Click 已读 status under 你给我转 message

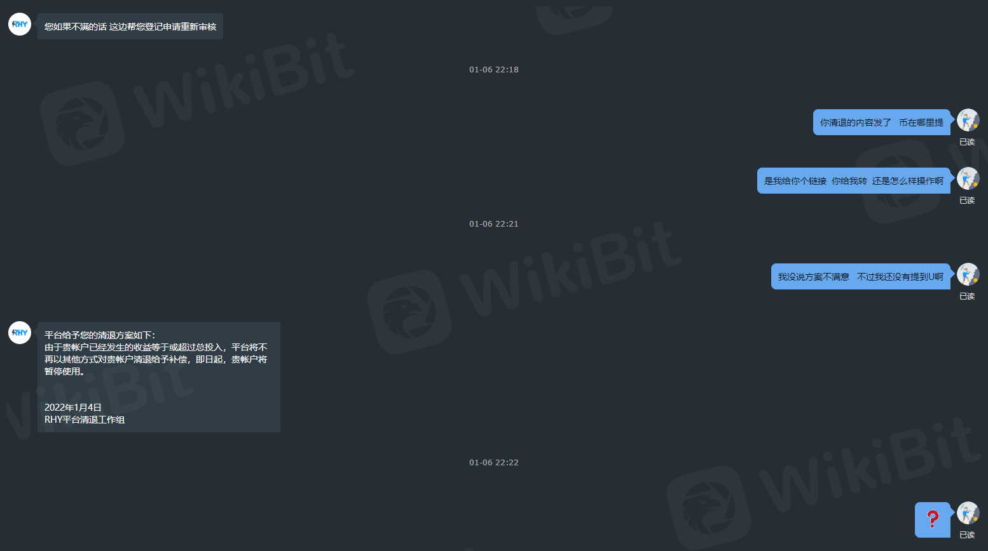967,201
